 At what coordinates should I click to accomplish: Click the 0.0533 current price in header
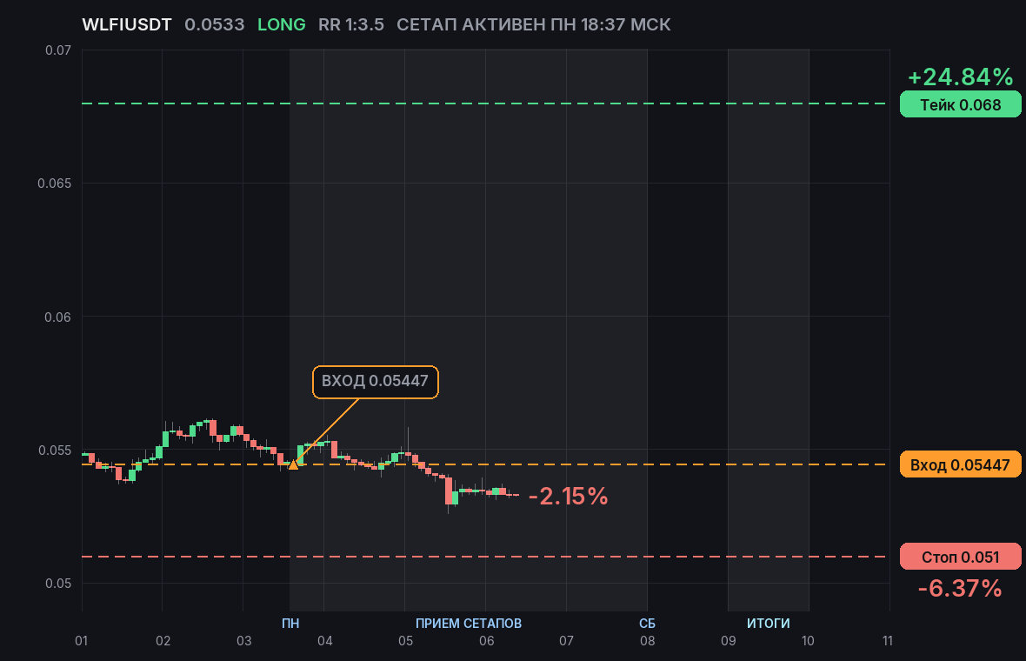coord(215,25)
